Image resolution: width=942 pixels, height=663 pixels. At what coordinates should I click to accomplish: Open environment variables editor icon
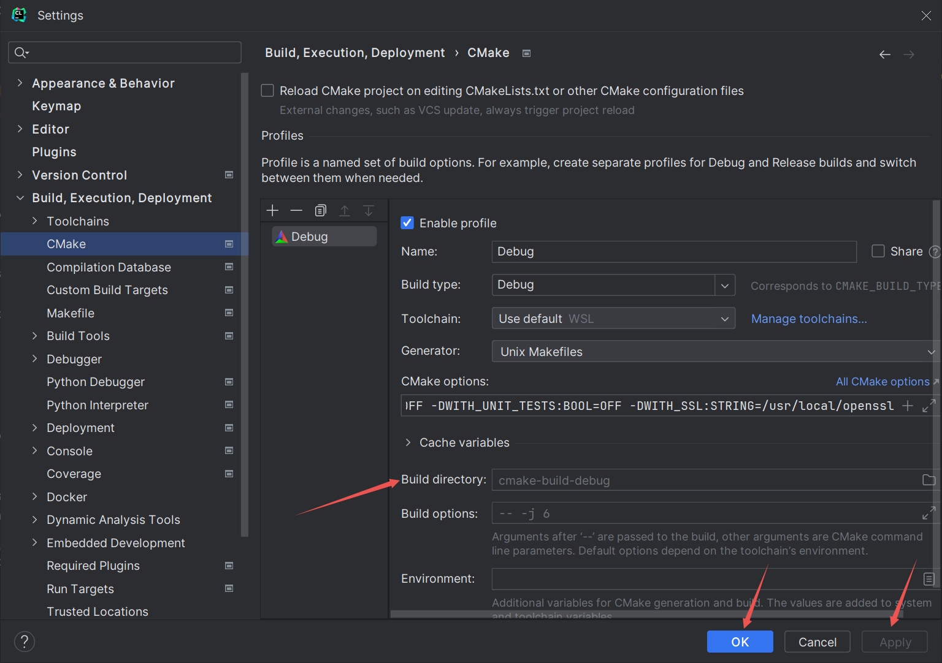click(929, 578)
